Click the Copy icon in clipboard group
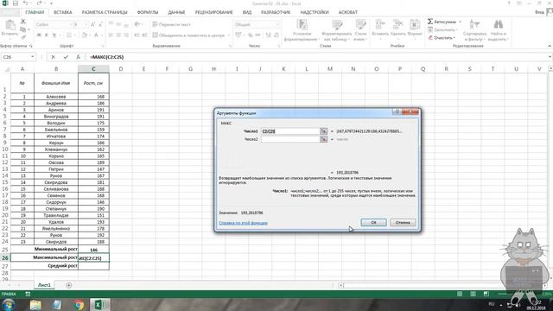 click(x=23, y=29)
